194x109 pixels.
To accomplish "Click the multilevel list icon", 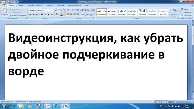I will click(x=78, y=10).
